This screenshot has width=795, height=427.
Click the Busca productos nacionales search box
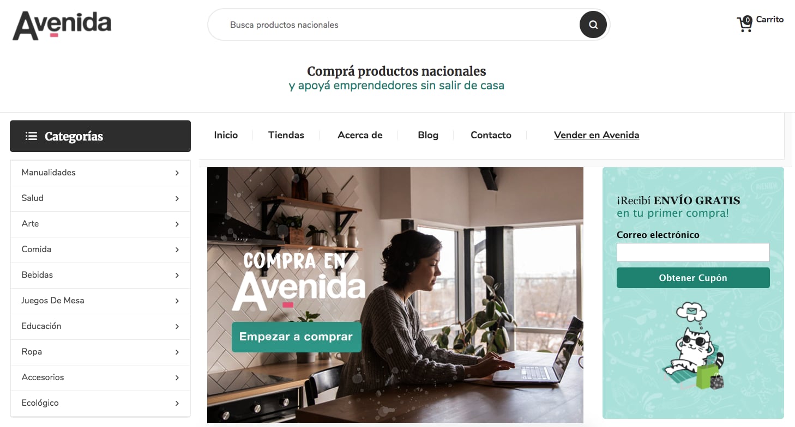393,25
